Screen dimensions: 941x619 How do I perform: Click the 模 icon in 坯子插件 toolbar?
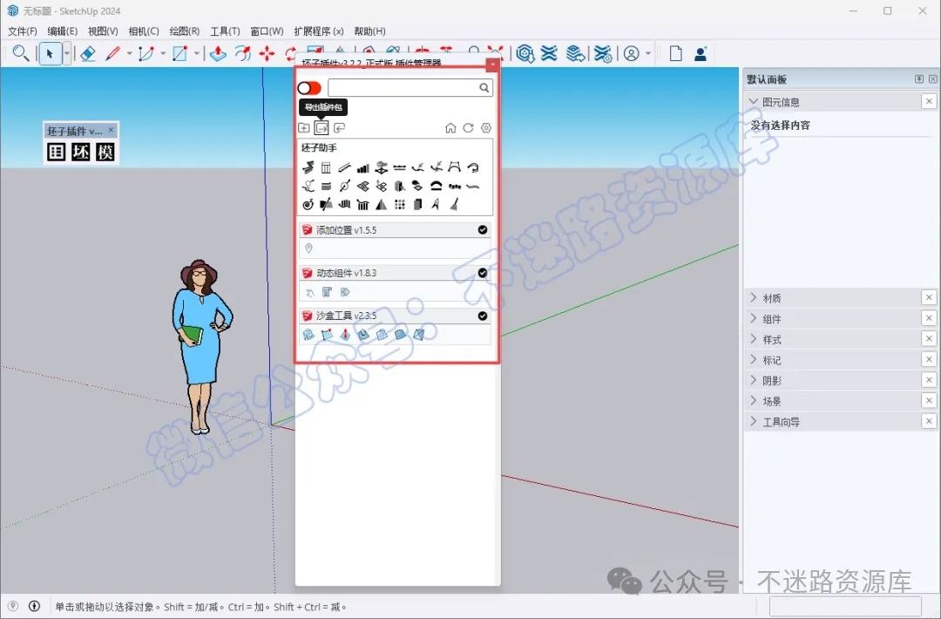pos(105,152)
